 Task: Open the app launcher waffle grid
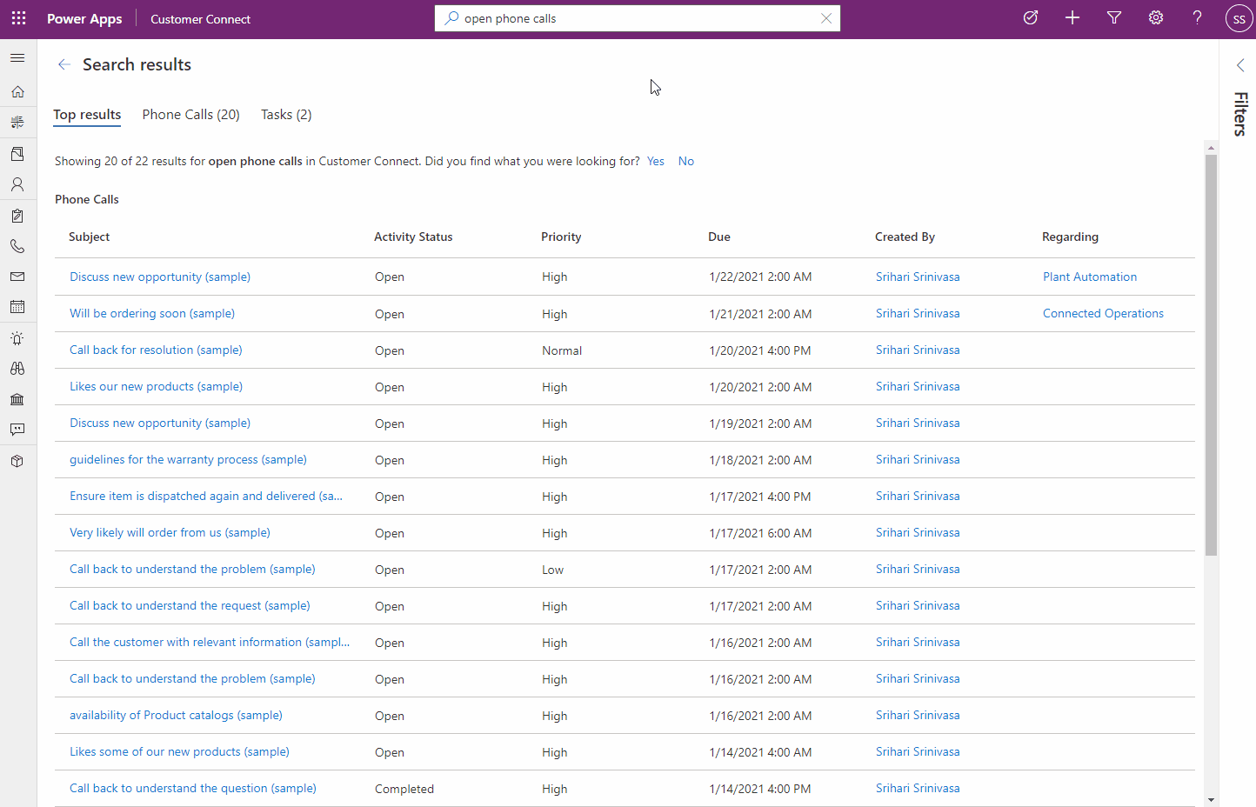pos(18,18)
